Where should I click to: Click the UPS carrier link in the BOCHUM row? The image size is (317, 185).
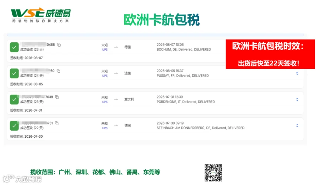coord(105,50)
